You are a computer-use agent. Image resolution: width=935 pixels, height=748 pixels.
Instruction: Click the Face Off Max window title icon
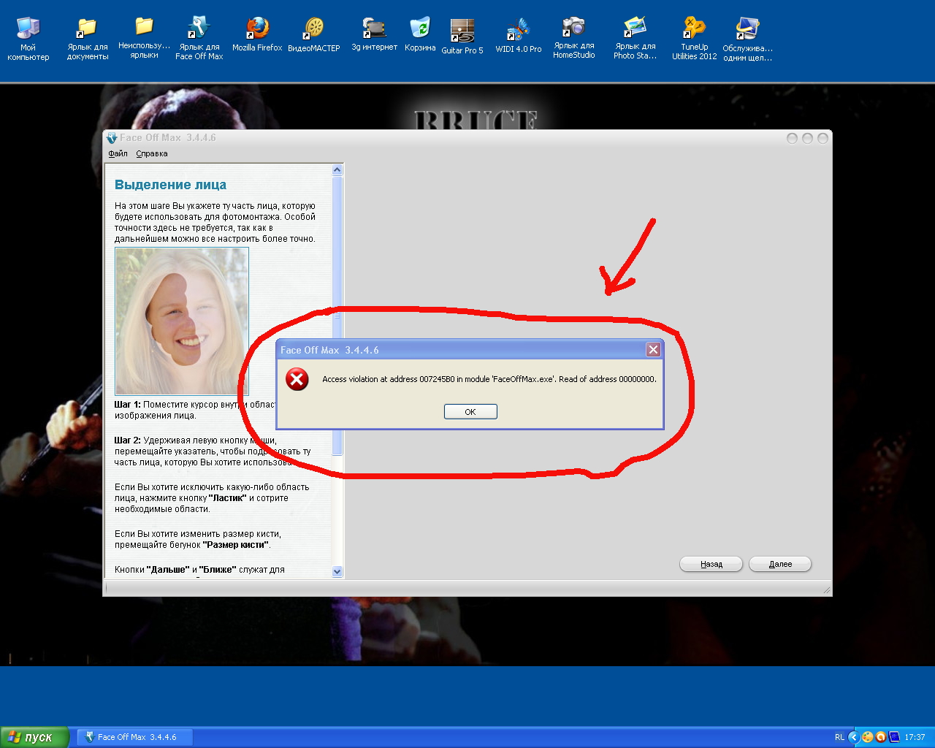tap(112, 137)
